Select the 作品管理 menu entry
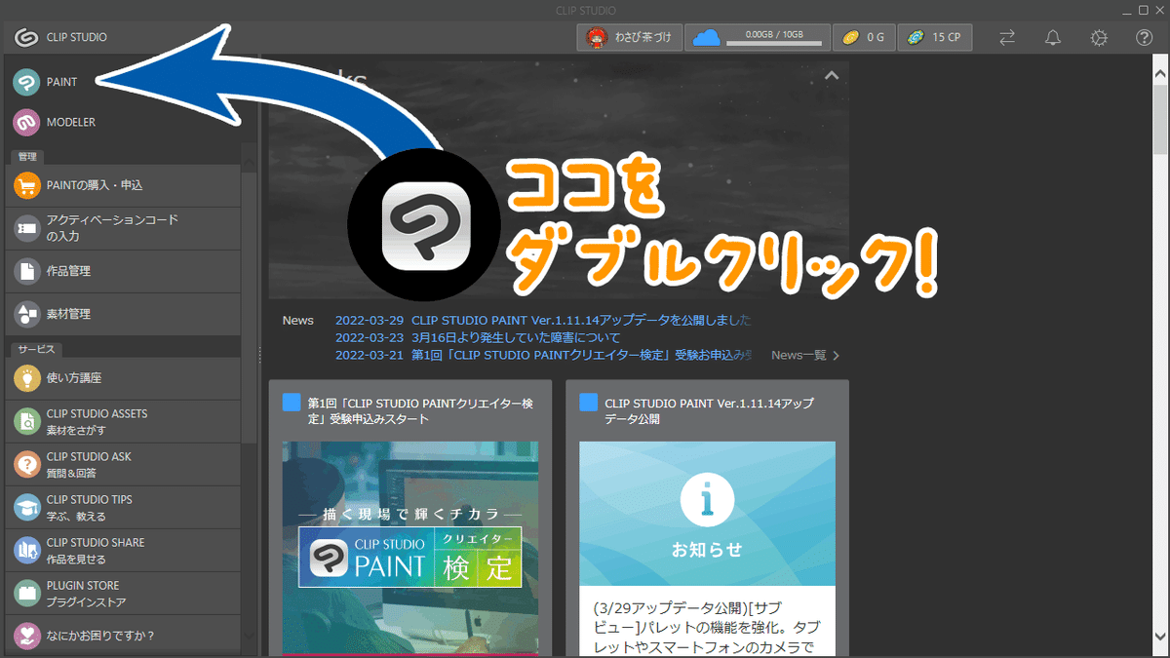The width and height of the screenshot is (1170, 658). point(121,271)
